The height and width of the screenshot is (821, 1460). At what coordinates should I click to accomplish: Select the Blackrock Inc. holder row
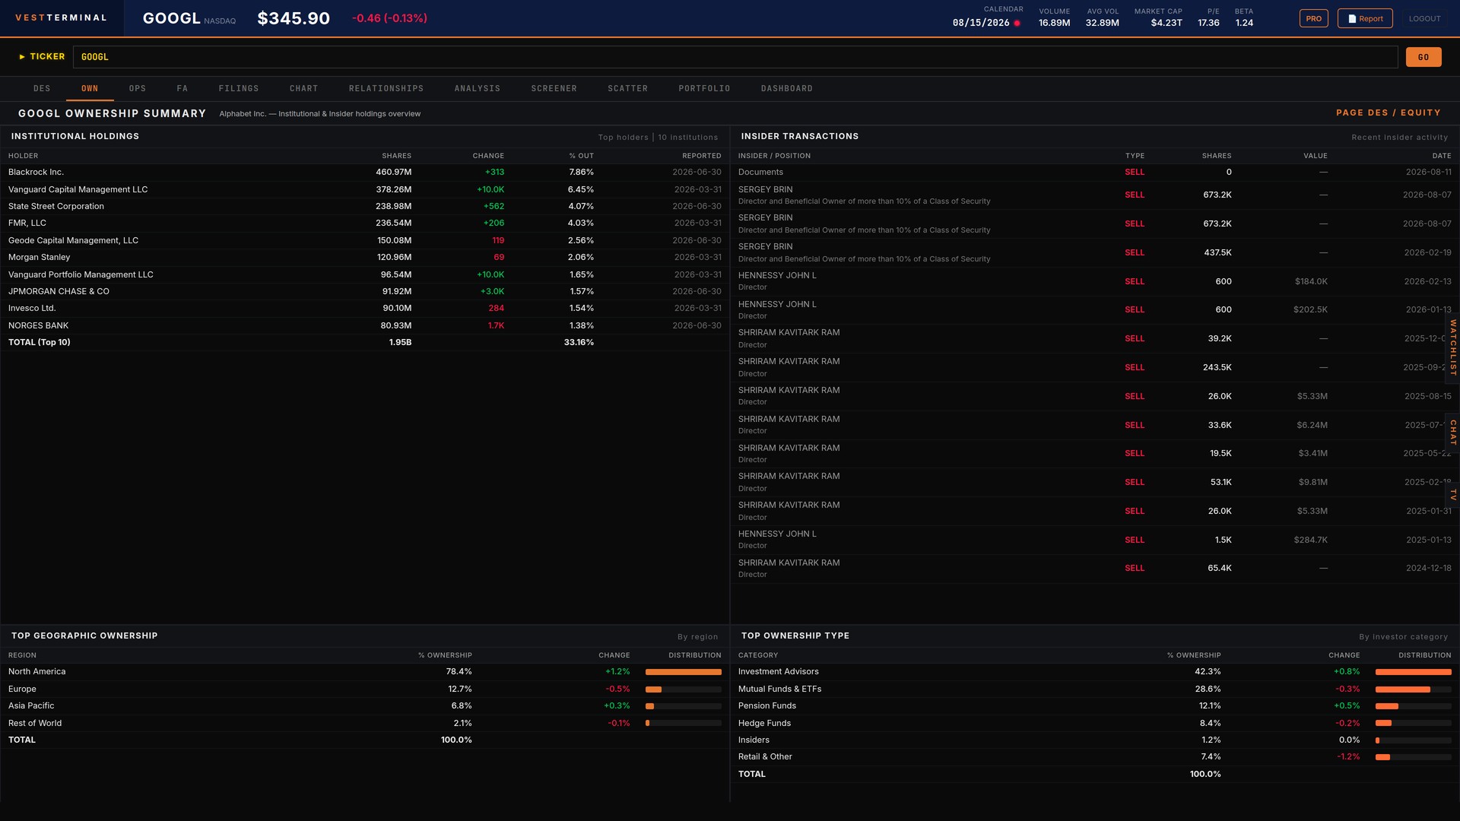(365, 173)
